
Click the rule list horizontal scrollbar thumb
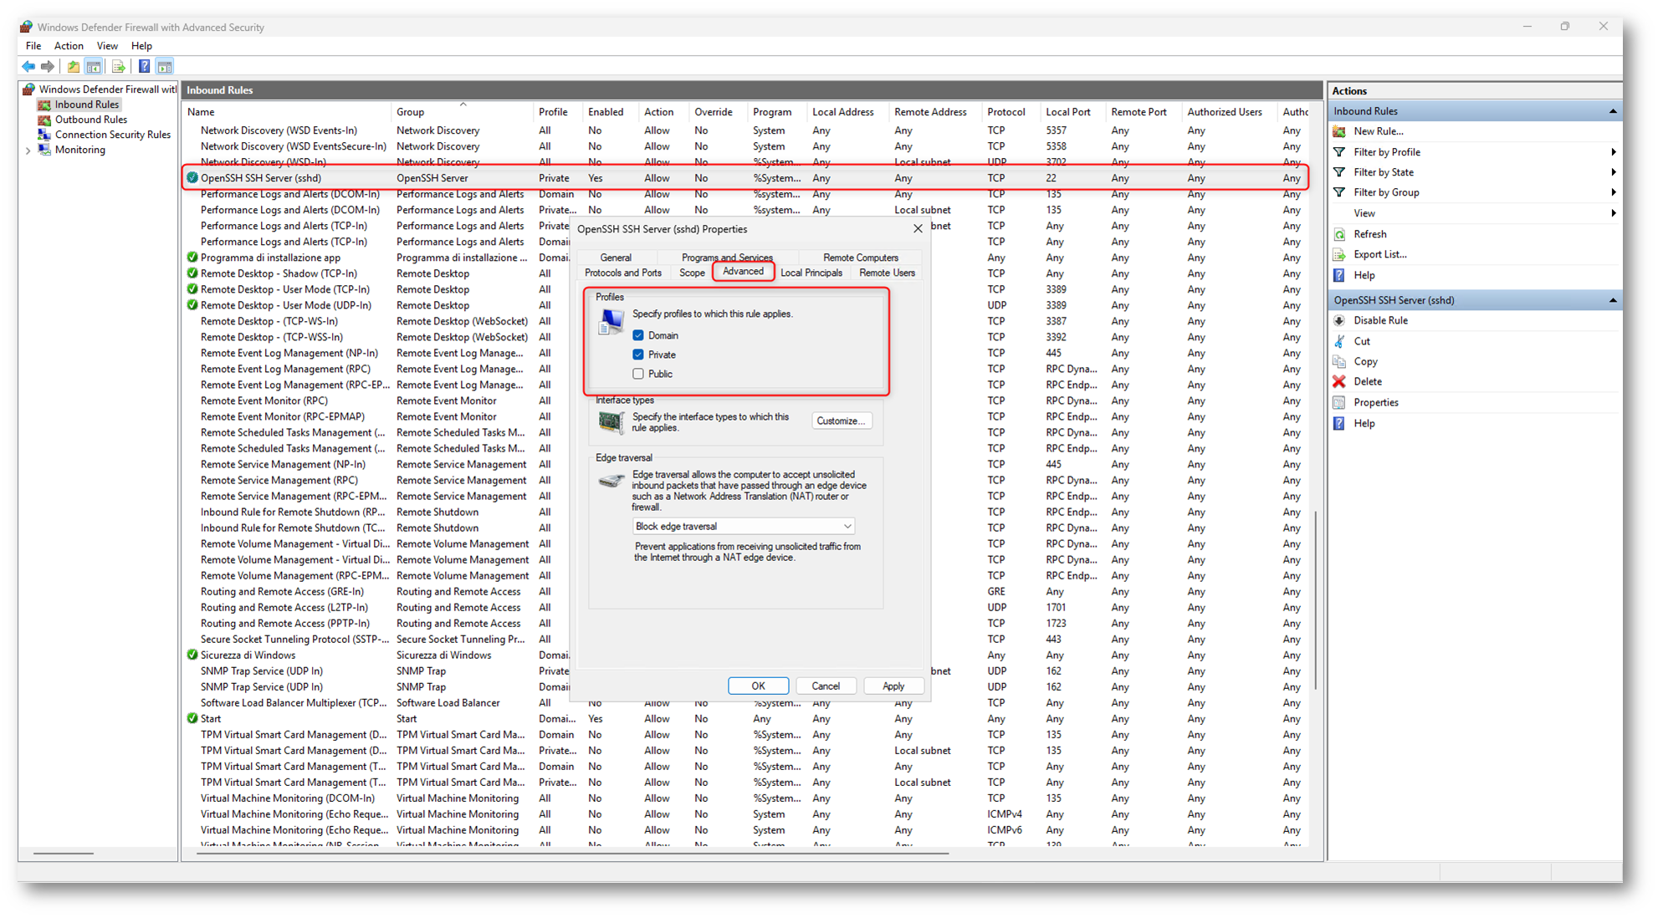573,854
